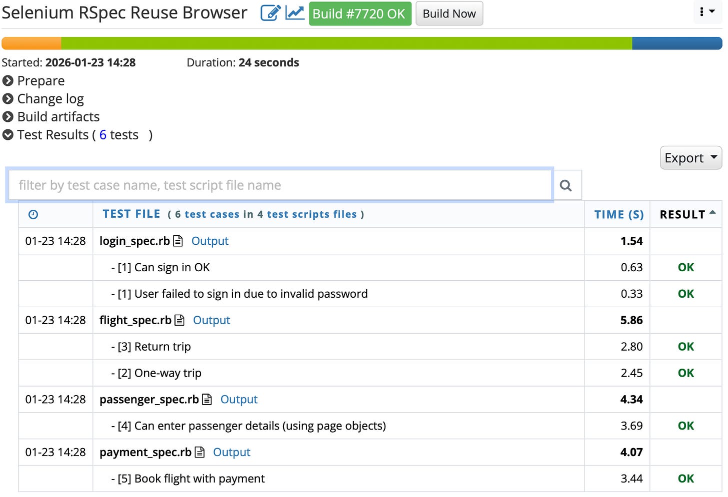Open the kebab options menu dropdown
Viewport: 728px width, 497px height.
pyautogui.click(x=707, y=11)
